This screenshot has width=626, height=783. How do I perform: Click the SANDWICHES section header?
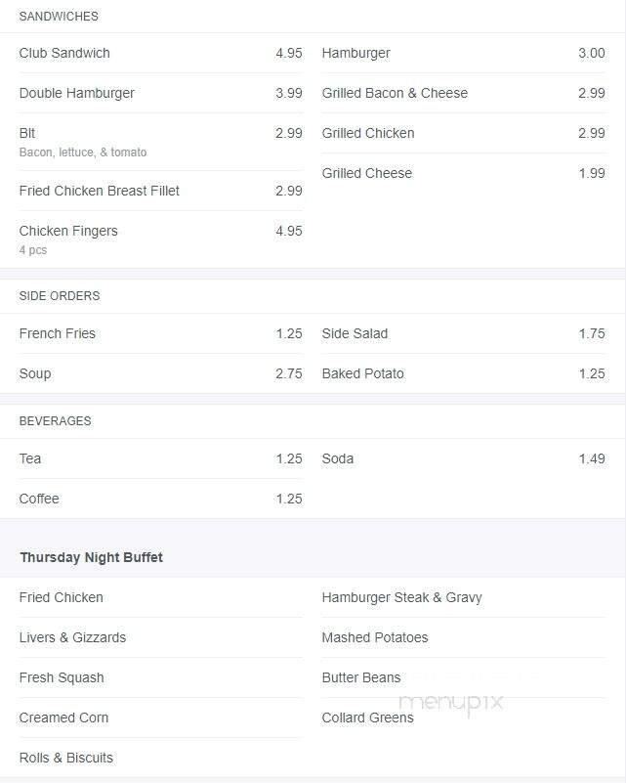click(x=59, y=17)
